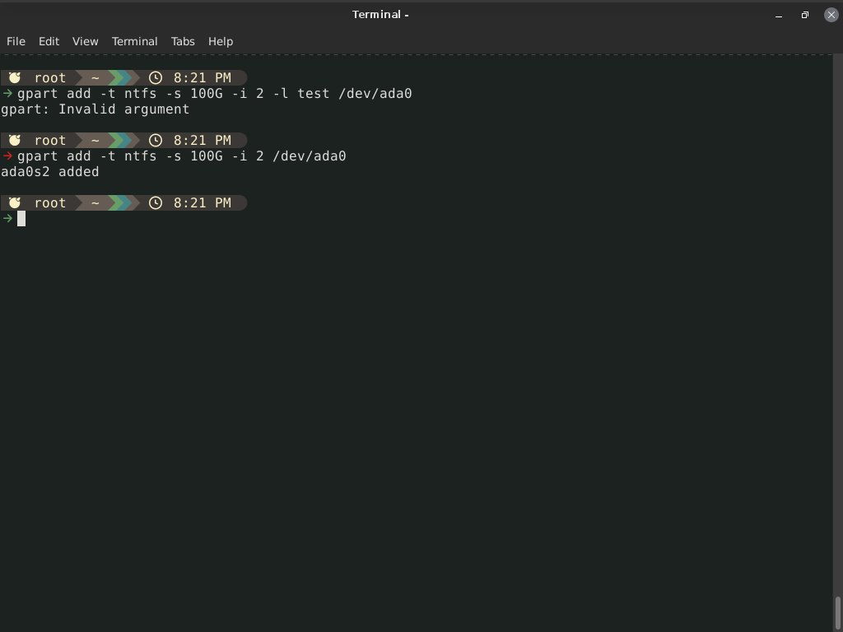Click the clock icon in the bottom prompt
The image size is (843, 632).
[x=155, y=203]
